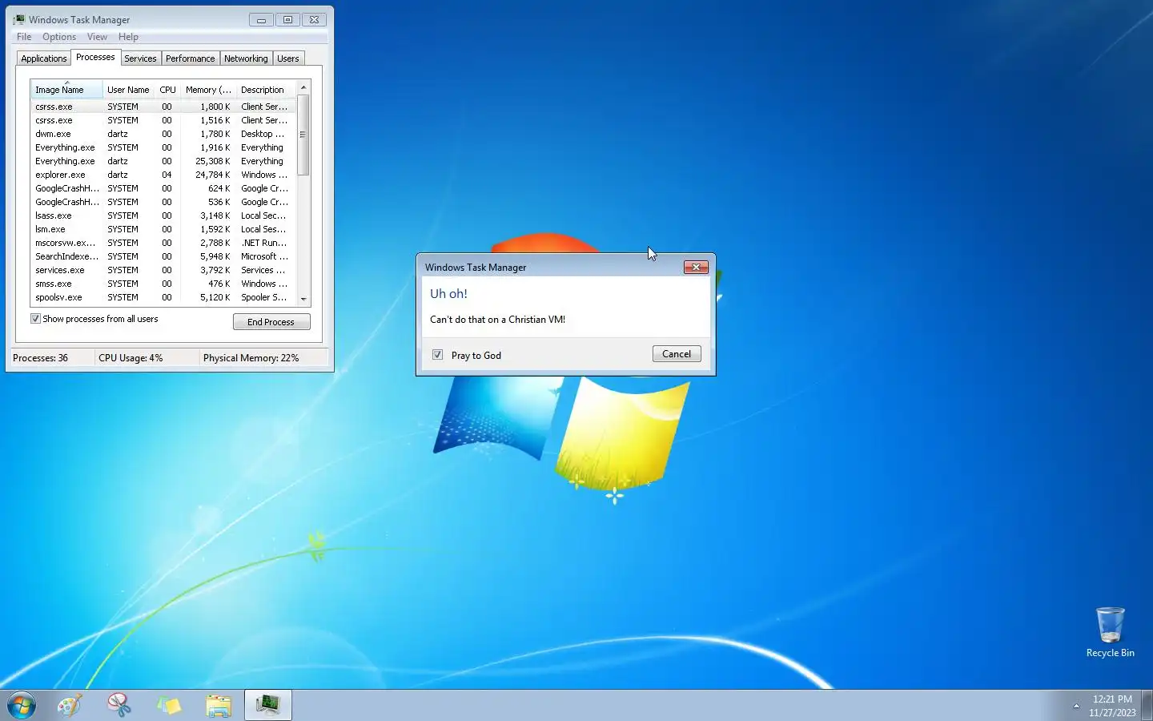Minimize the Windows Task Manager window
This screenshot has width=1153, height=721.
click(x=261, y=20)
